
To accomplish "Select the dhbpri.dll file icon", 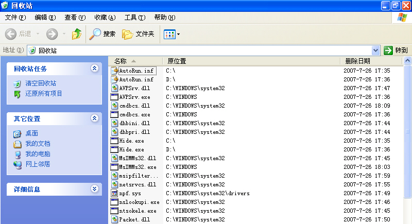I will click(x=114, y=132).
